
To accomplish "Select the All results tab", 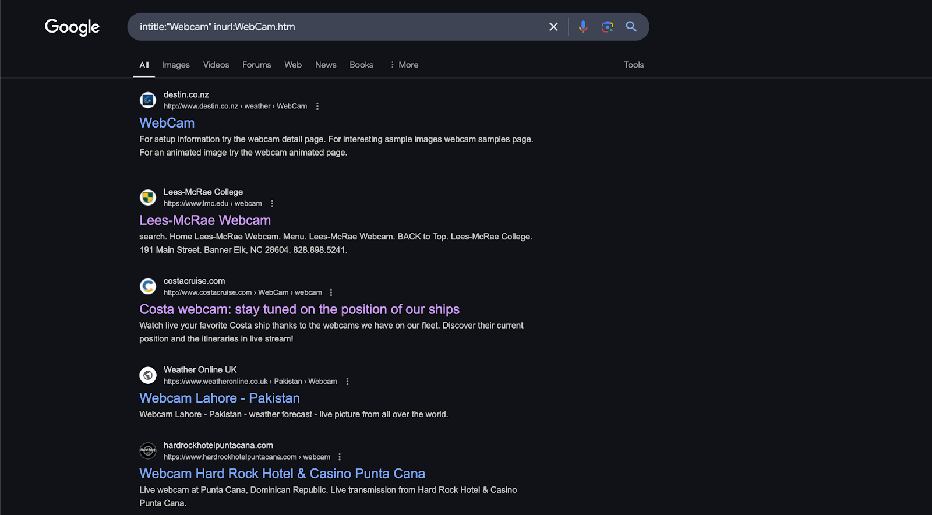I will tap(144, 65).
